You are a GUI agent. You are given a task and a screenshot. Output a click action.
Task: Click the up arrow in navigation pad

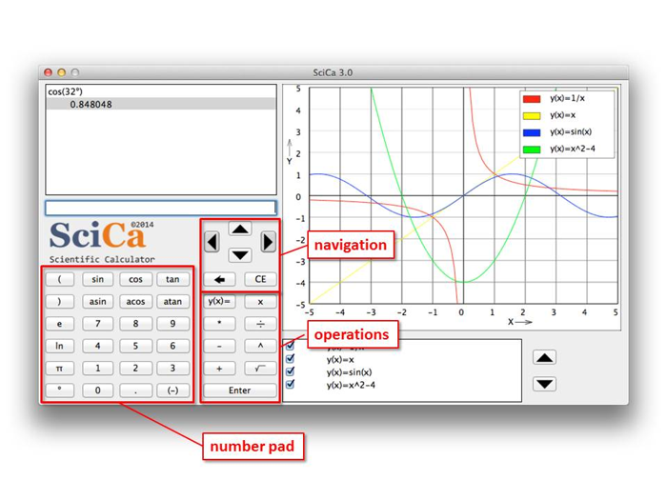pos(240,230)
